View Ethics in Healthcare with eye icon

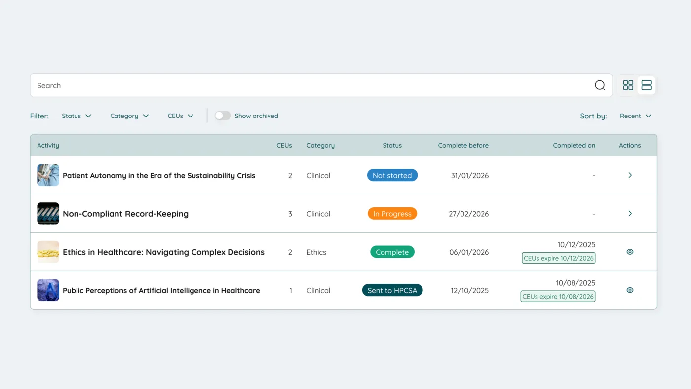pyautogui.click(x=630, y=252)
